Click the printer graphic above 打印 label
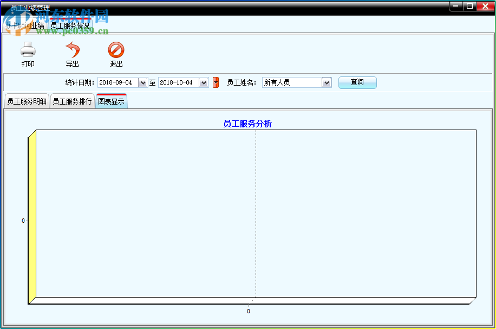Viewport: 496px width, 329px height. [x=27, y=49]
